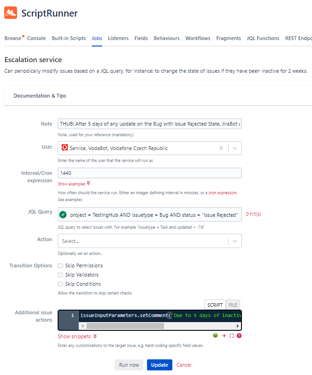
Task: Select the SCRIPT tab of the editor
Action: (215, 305)
